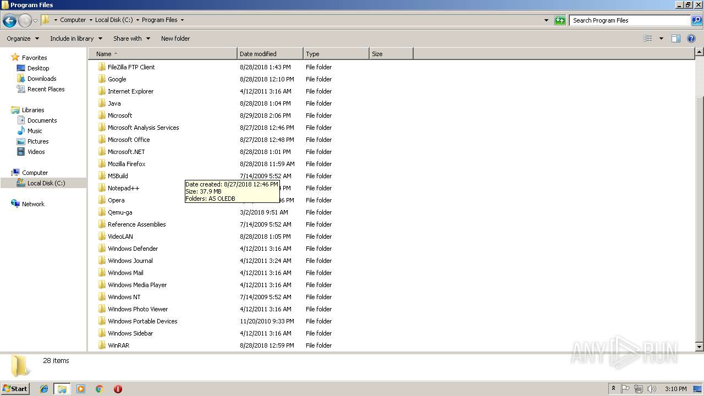Open Windows Media Player from taskbar

[81, 389]
